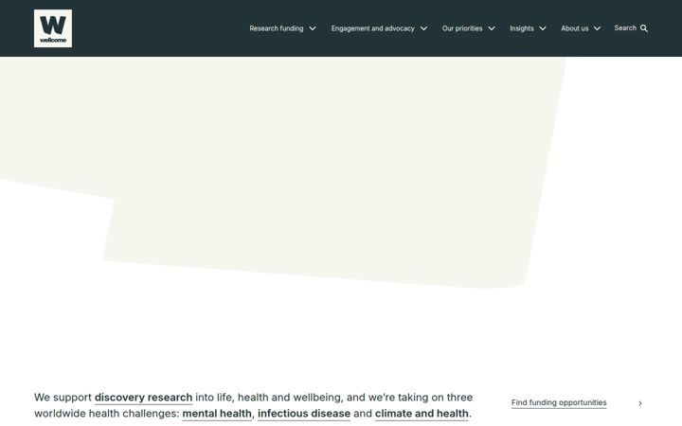This screenshot has width=682, height=426.
Task: Expand the chevron beside Engagement and advocacy
Action: point(423,28)
